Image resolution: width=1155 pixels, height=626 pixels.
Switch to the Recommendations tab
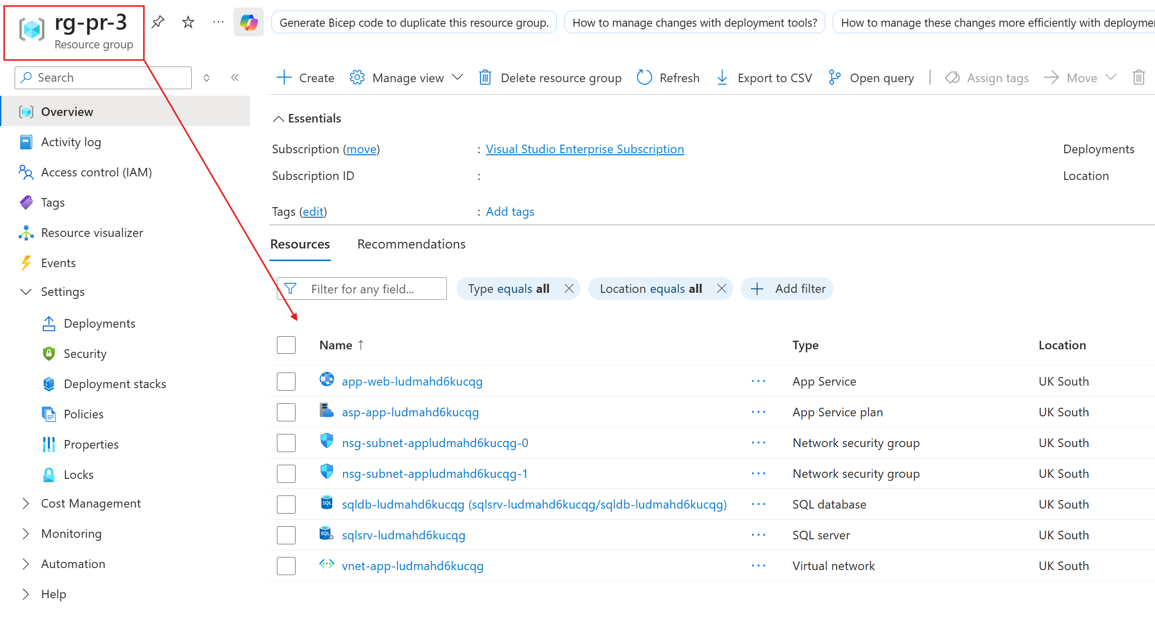(411, 244)
